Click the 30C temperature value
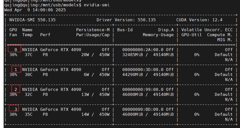 click(29, 75)
